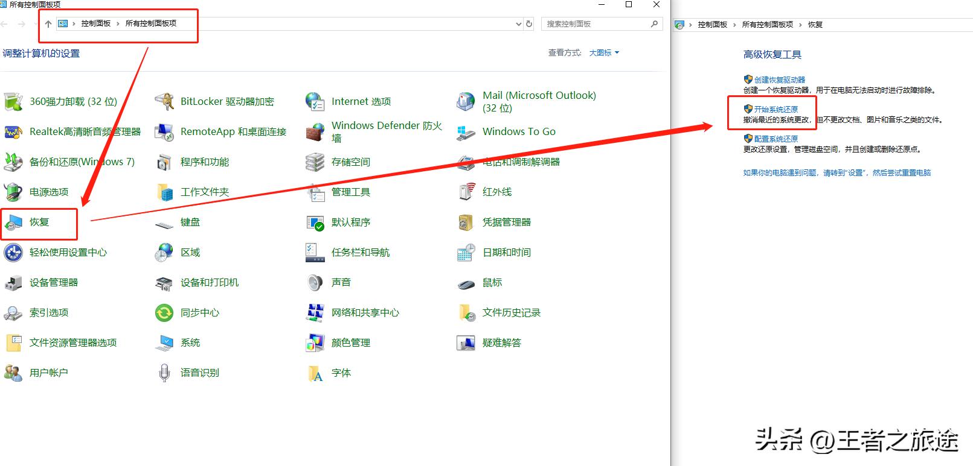Refresh the control panel address bar
This screenshot has width=973, height=466.
529,24
